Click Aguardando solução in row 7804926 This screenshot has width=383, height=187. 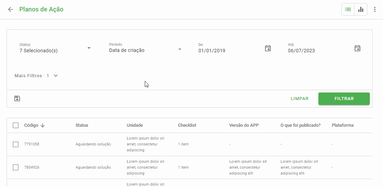[x=93, y=167]
